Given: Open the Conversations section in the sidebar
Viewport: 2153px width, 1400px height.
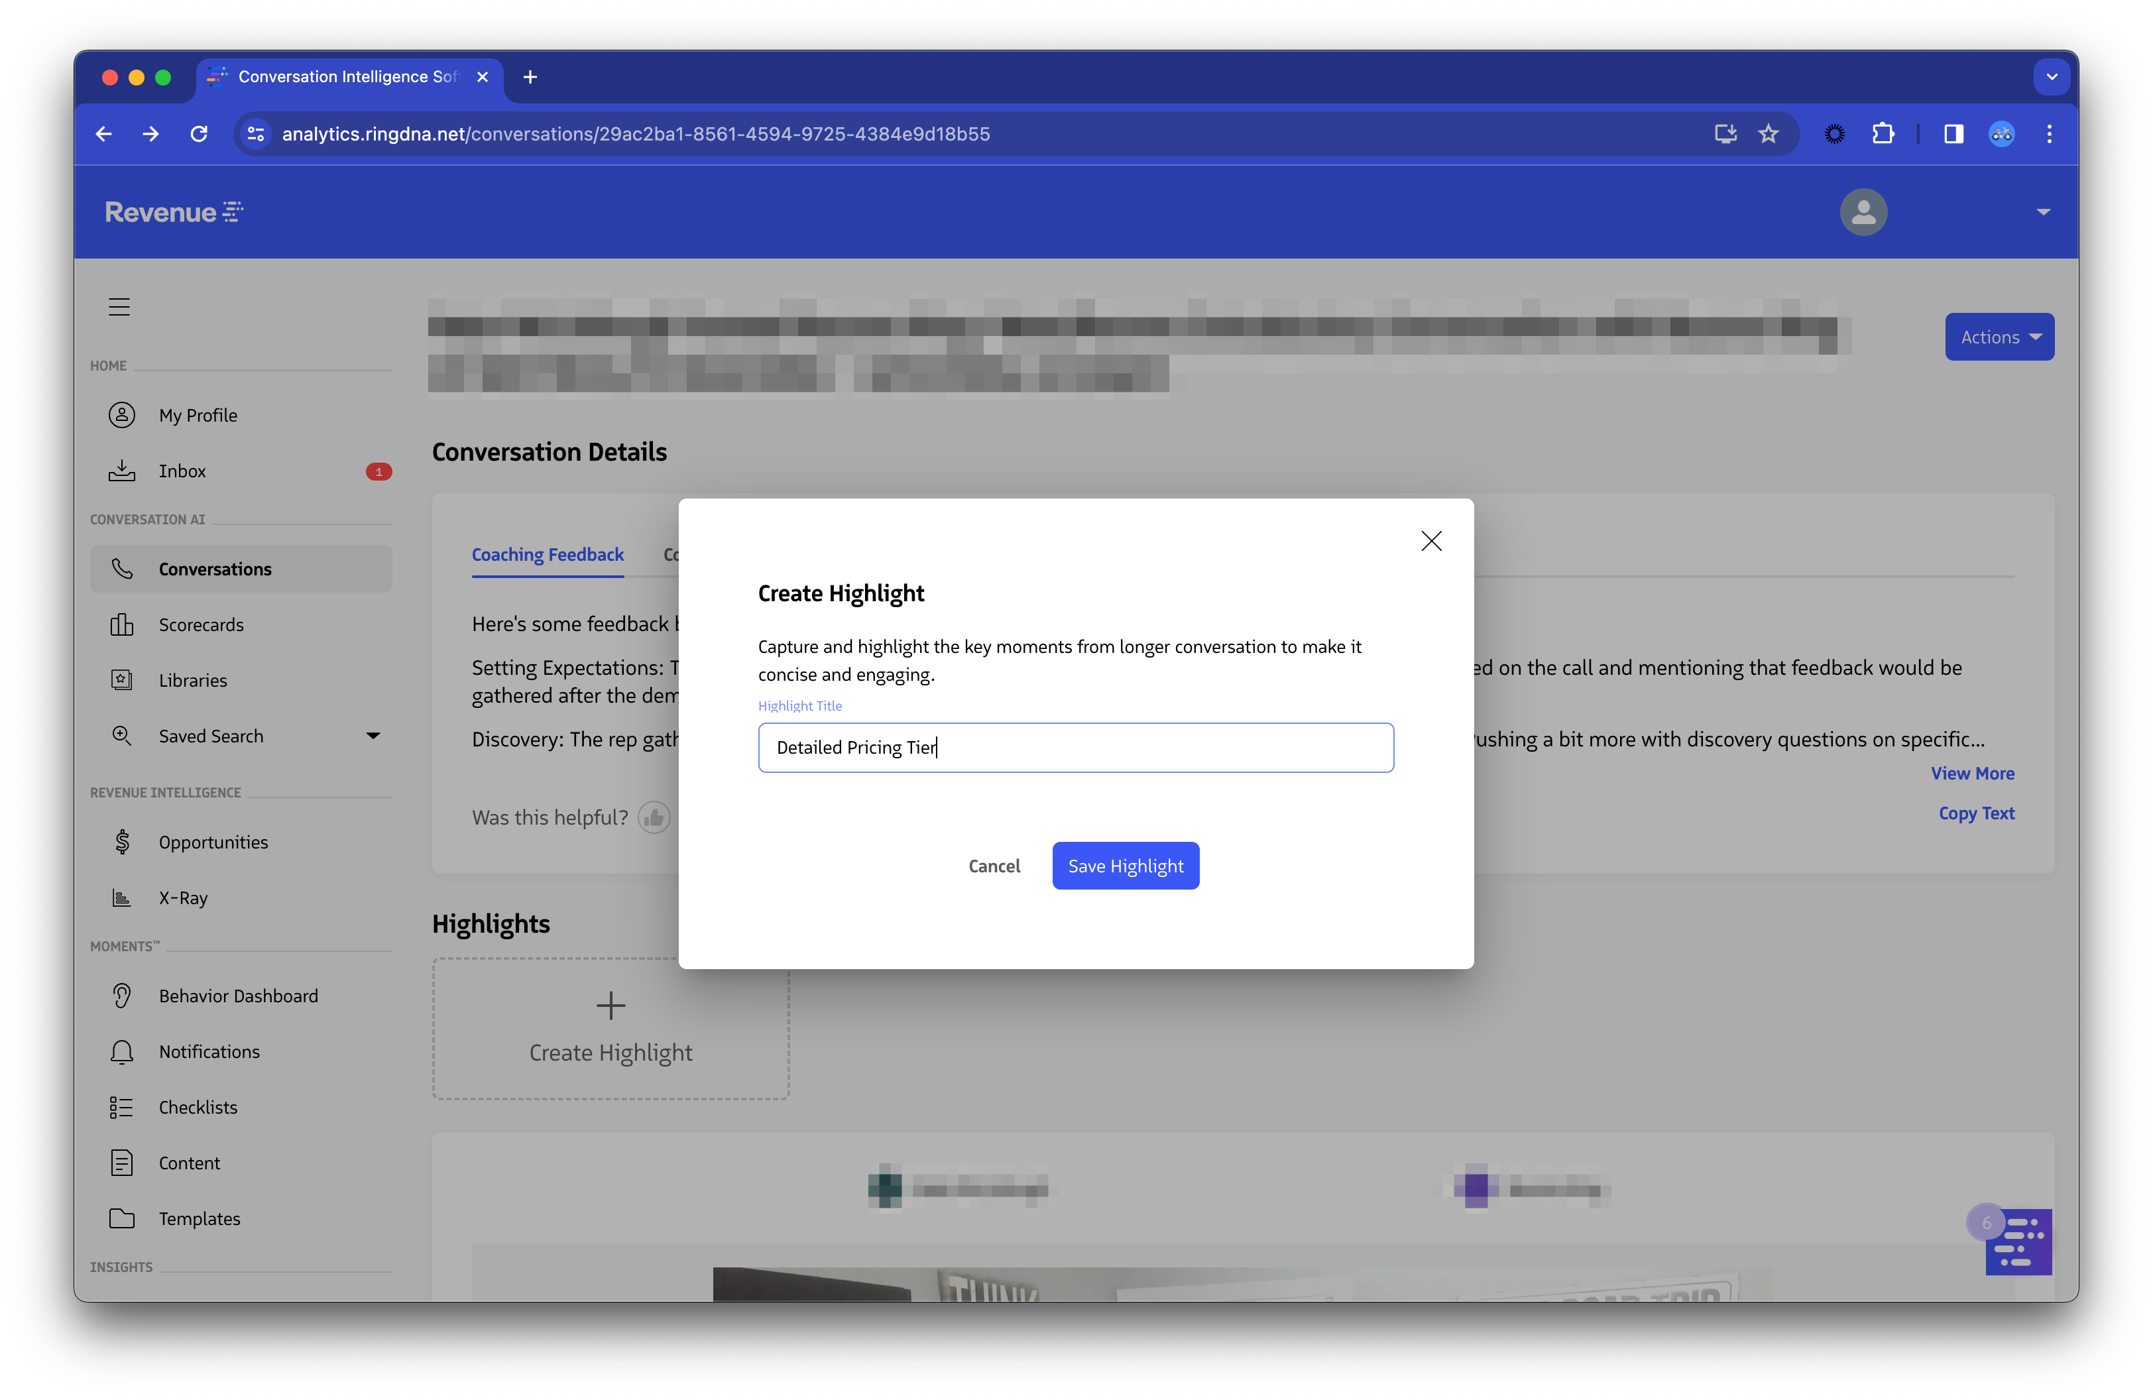Looking at the screenshot, I should (x=215, y=569).
